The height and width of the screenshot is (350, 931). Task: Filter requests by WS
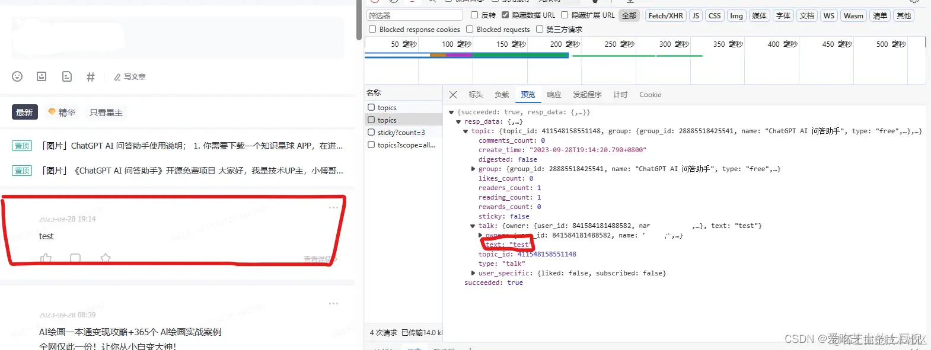tap(829, 16)
